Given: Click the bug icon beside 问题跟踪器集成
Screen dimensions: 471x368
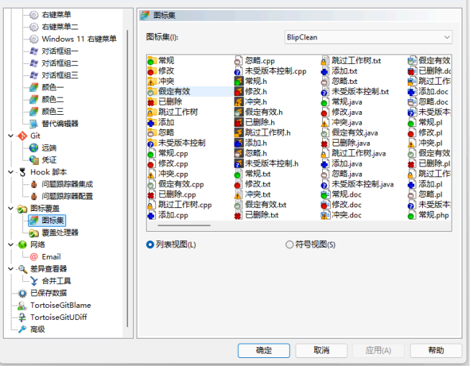Looking at the screenshot, I should click(34, 184).
